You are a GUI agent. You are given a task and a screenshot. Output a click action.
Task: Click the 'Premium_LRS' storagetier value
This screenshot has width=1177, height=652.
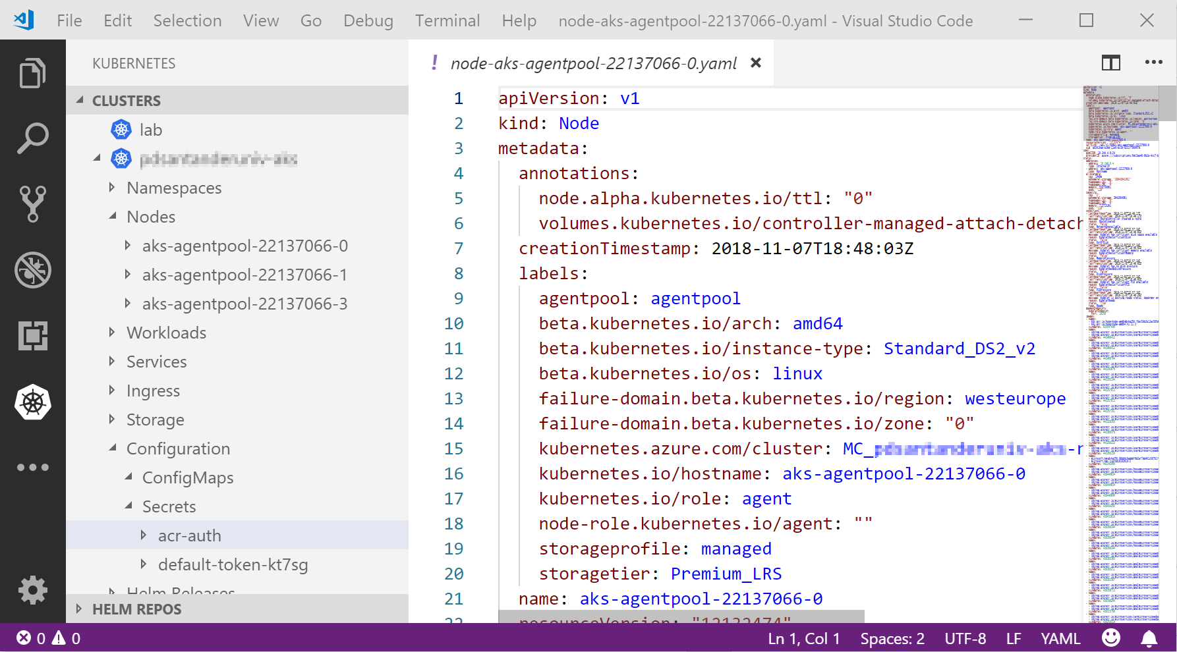726,574
